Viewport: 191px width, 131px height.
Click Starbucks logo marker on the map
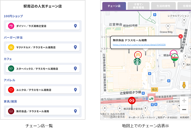pos(138,62)
